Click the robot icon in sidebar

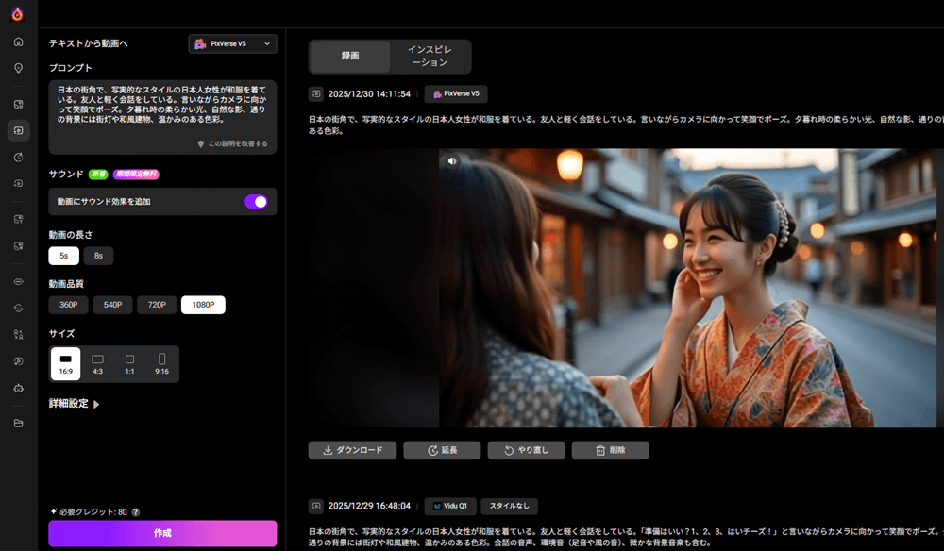click(x=18, y=388)
